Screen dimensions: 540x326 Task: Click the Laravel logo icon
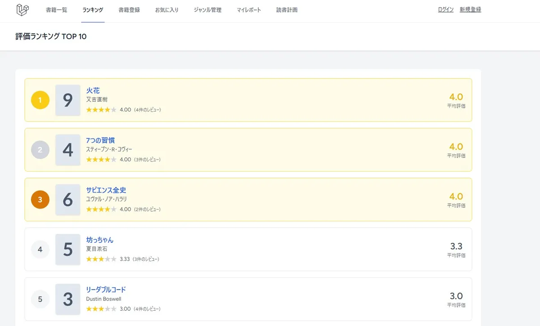click(x=22, y=10)
